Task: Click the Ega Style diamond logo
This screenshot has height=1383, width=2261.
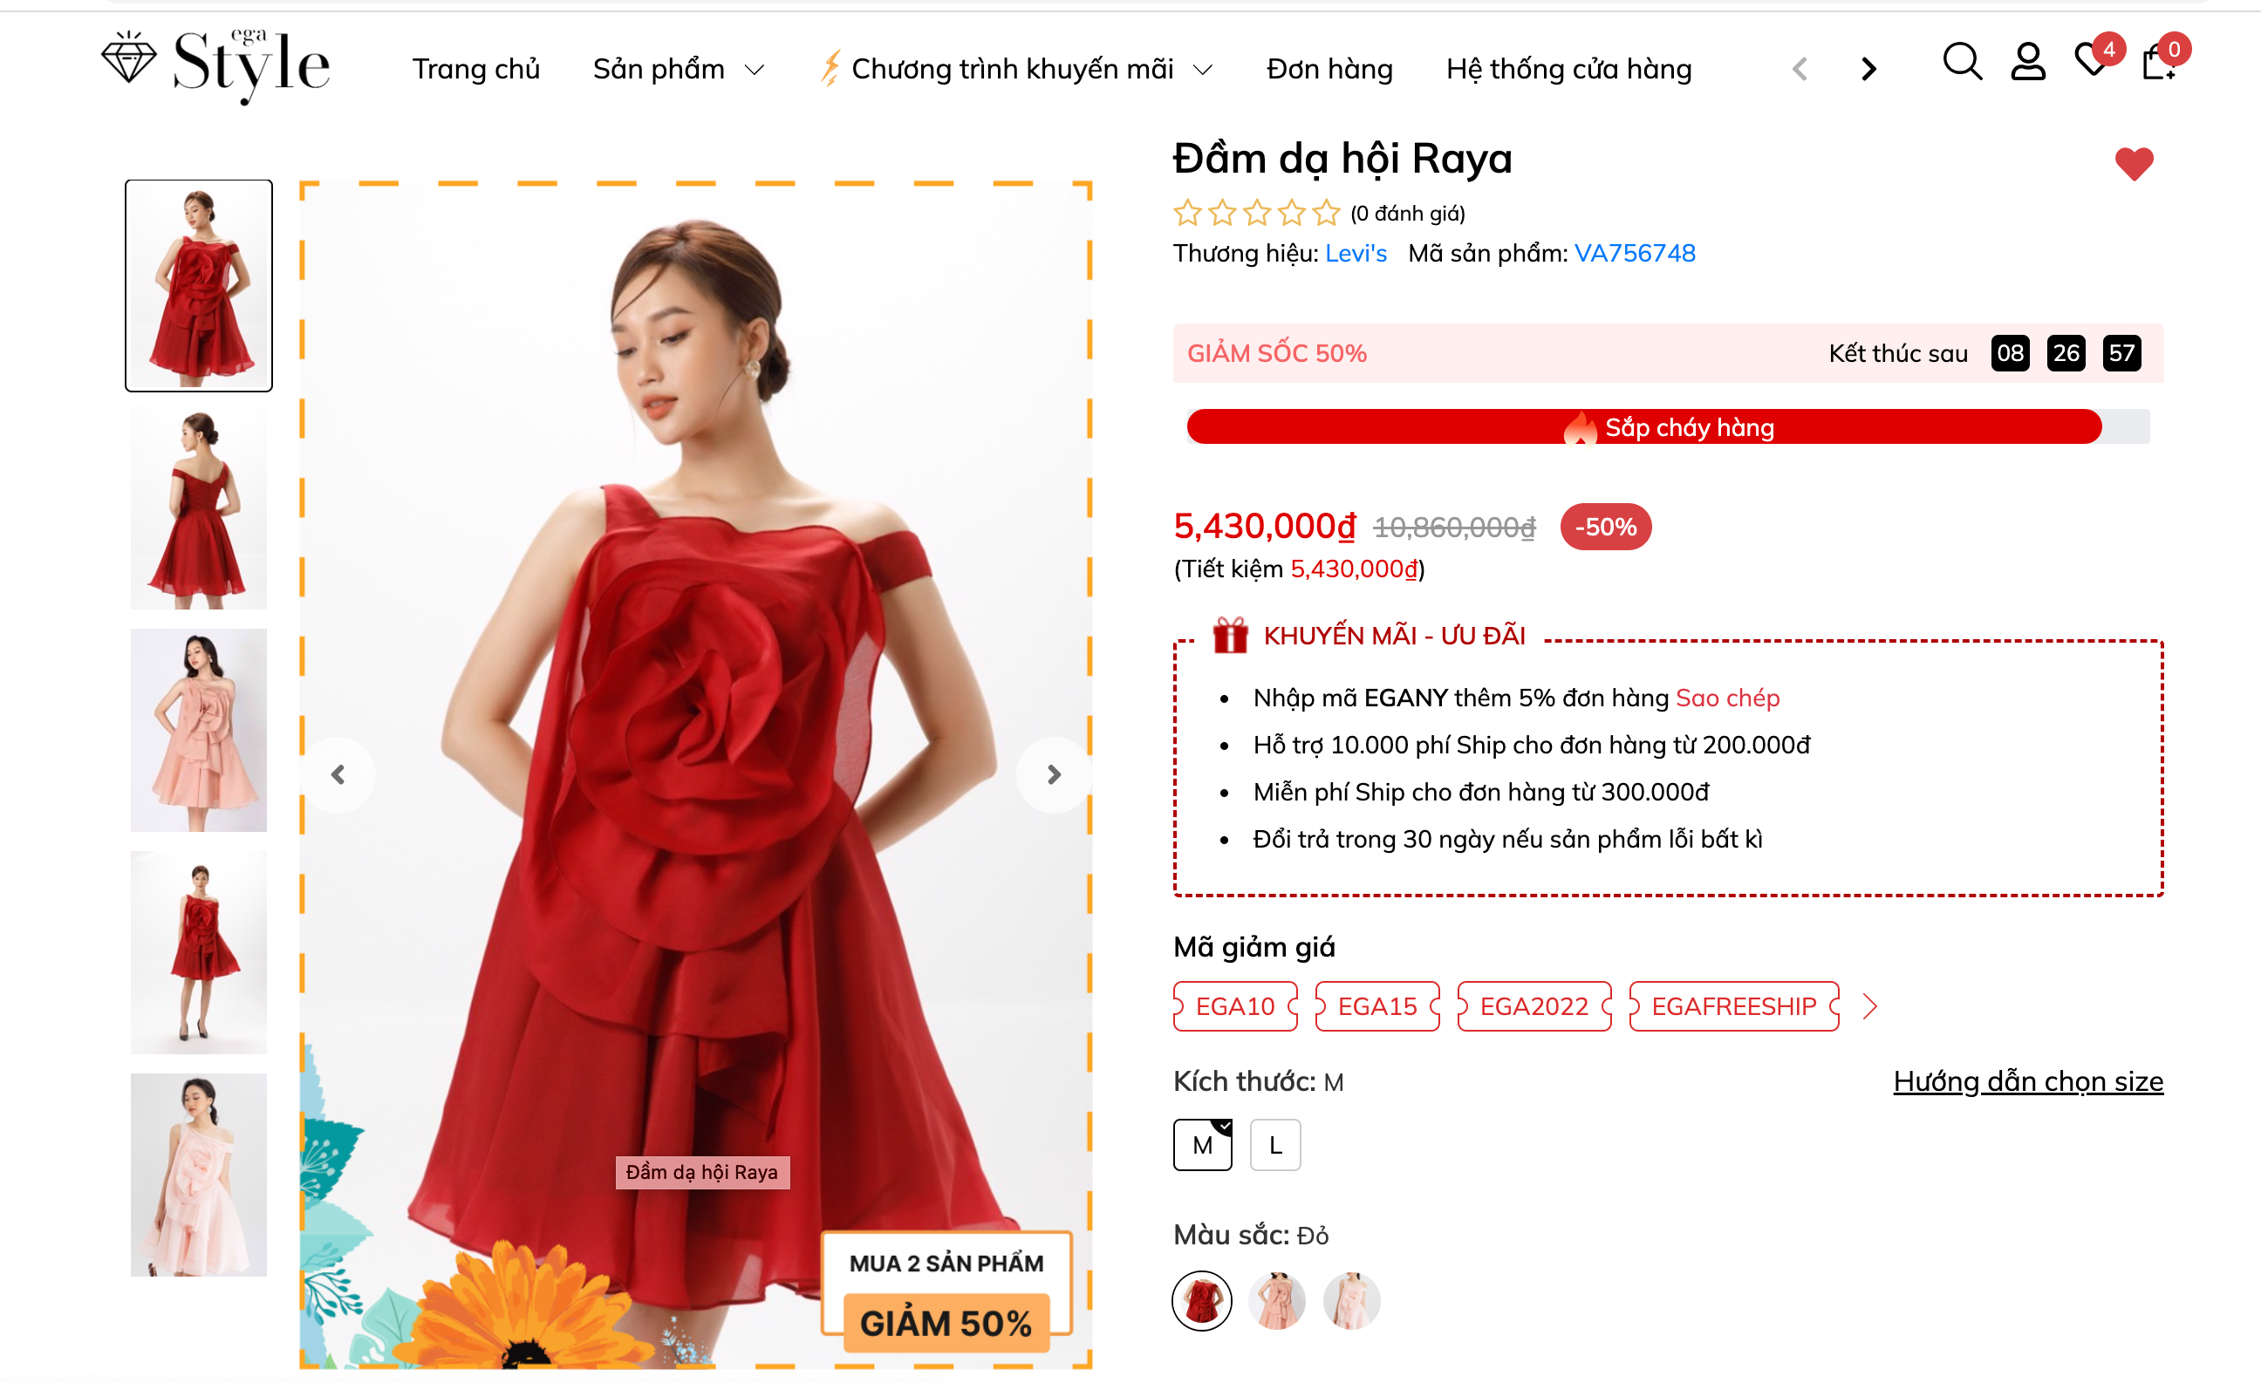Action: point(215,66)
